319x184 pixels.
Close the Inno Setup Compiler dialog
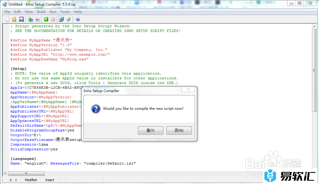tap(188, 89)
